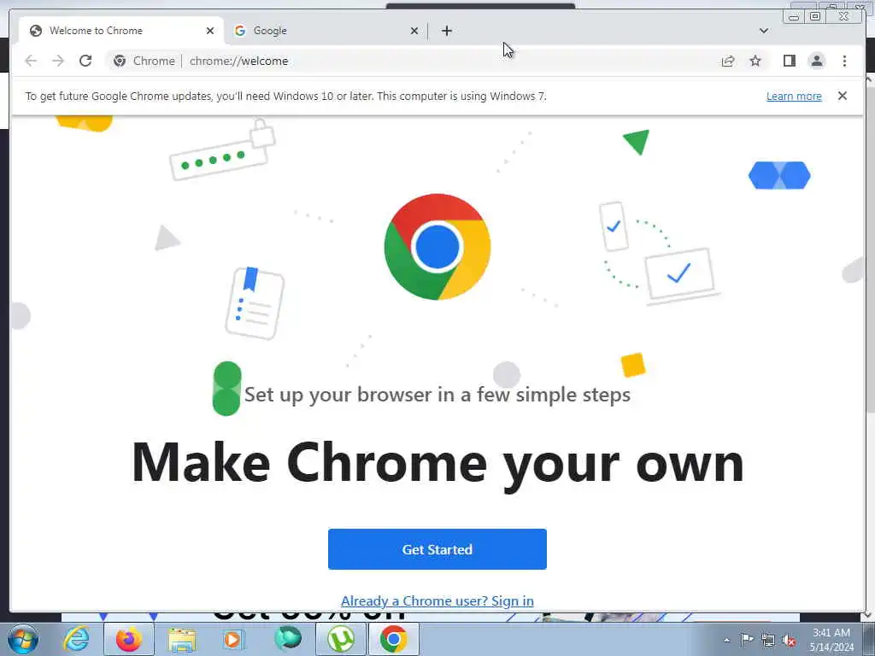The image size is (875, 656).
Task: Switch to the Google tab
Action: pyautogui.click(x=326, y=31)
